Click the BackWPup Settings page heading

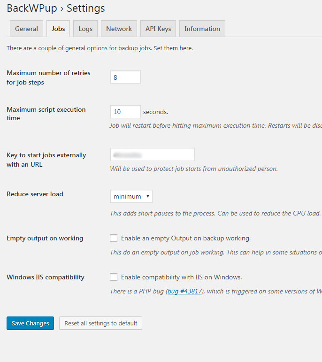56,8
